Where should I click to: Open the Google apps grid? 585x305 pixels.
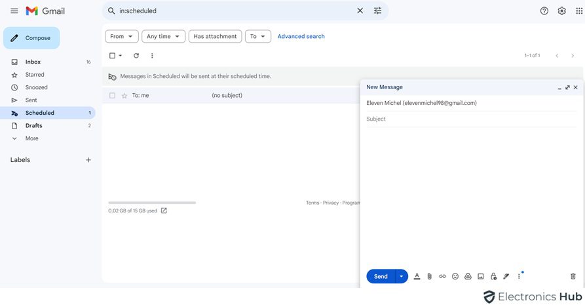click(579, 11)
